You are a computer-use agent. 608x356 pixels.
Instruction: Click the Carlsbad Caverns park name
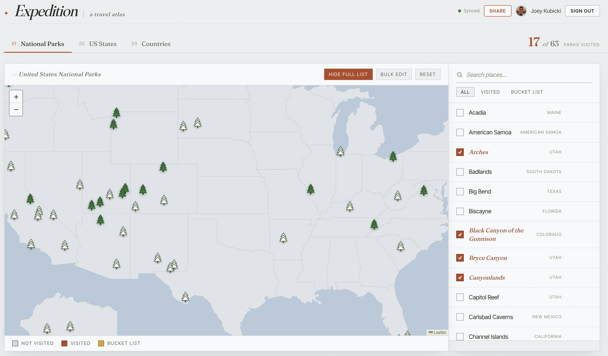pyautogui.click(x=491, y=317)
